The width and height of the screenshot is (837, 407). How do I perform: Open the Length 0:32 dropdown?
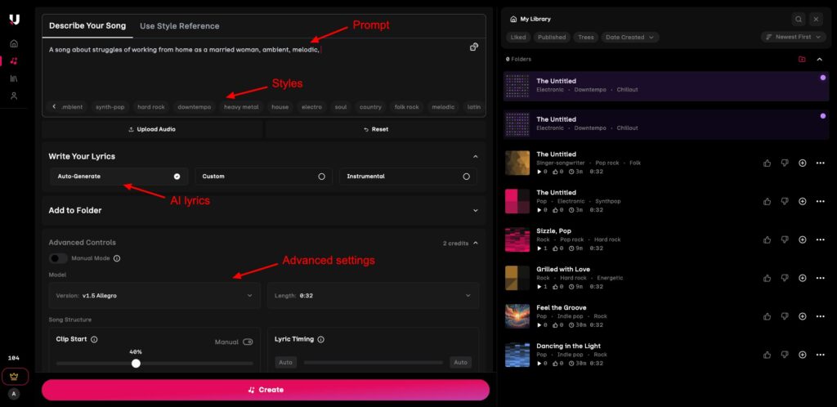tap(373, 296)
